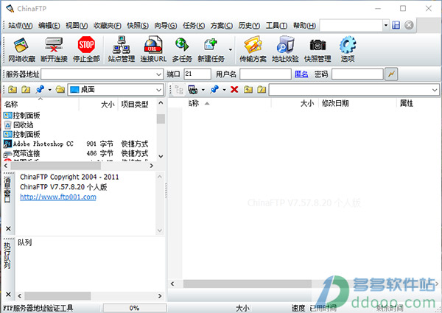Image resolution: width=442 pixels, height=313 pixels.
Task: Open 站点管理 site manager
Action: [x=122, y=50]
